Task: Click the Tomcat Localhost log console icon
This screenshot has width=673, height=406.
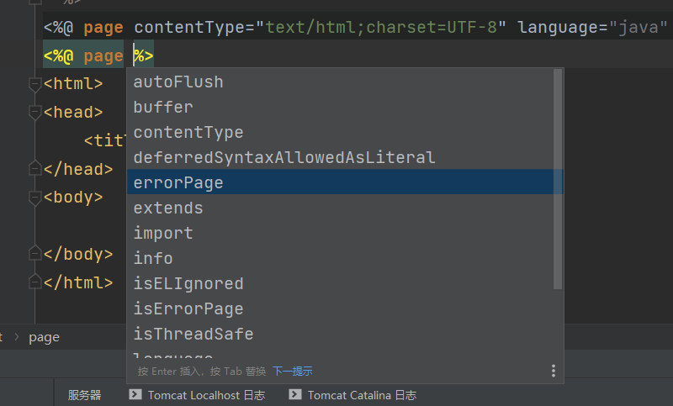Action: pos(135,394)
